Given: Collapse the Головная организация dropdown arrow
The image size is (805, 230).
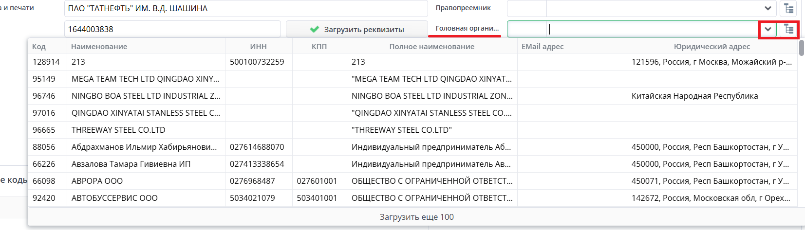Looking at the screenshot, I should coord(768,29).
